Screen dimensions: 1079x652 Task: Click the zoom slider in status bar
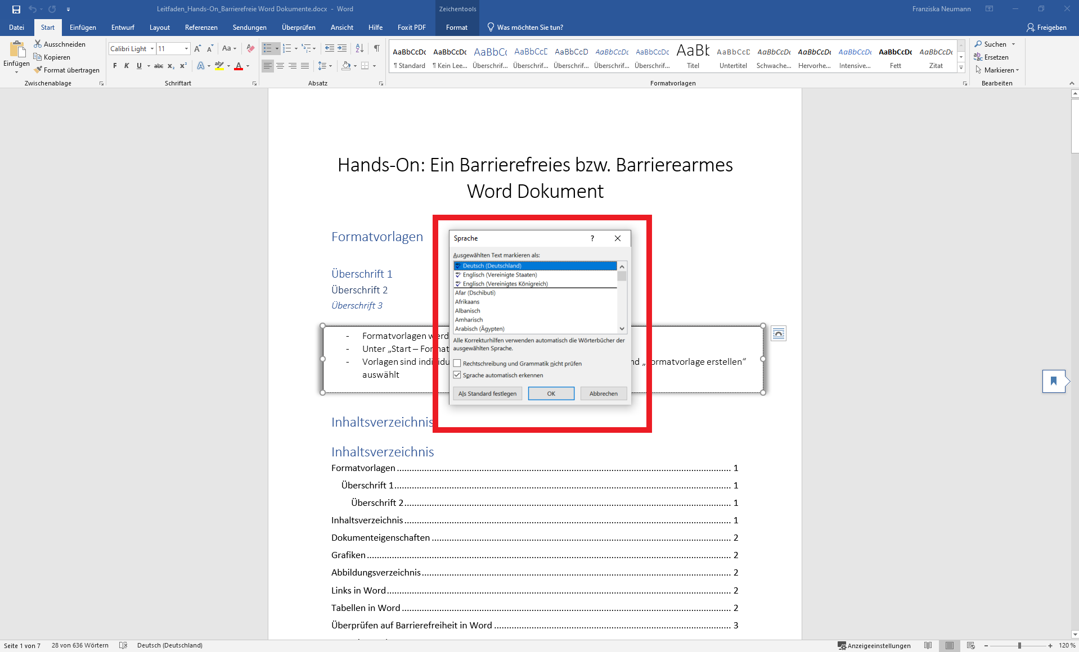[1019, 645]
